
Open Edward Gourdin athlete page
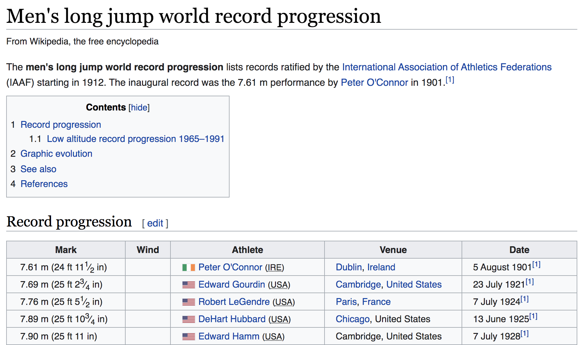[x=232, y=285]
